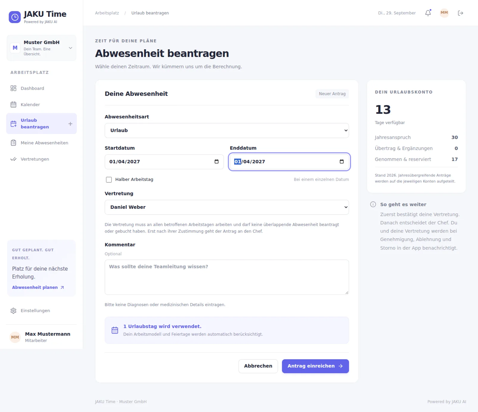Follow the Abwesenheit planen link
This screenshot has height=412, width=478.
38,287
